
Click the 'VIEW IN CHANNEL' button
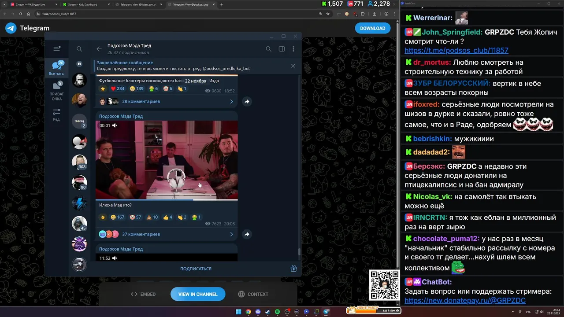tap(198, 294)
